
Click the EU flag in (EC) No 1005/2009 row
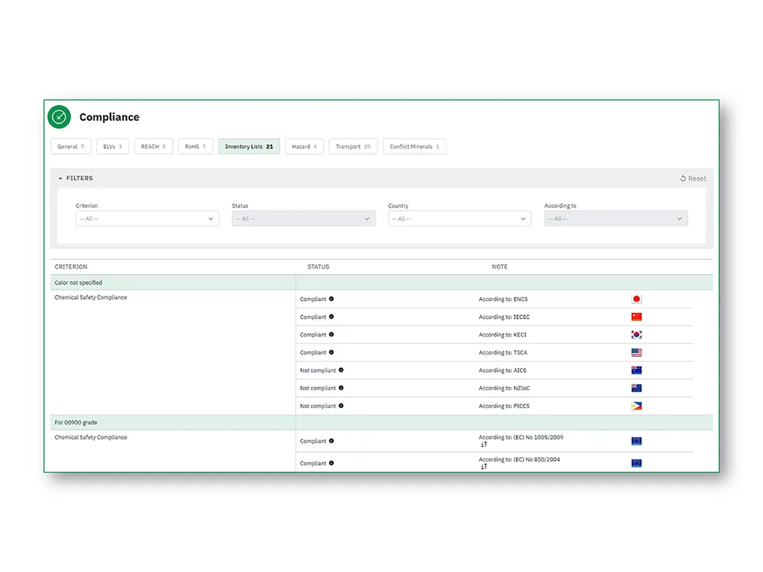coord(636,441)
